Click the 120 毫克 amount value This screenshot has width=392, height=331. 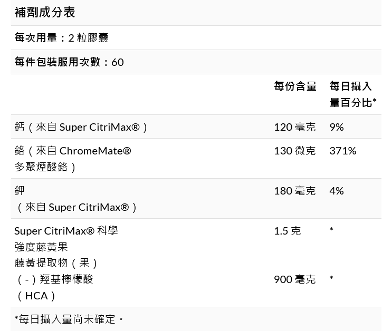294,127
